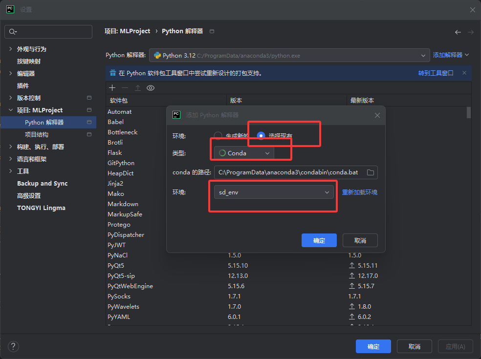The image size is (481, 359).
Task: Click 取消 at the bottom of settings window
Action: (x=415, y=346)
